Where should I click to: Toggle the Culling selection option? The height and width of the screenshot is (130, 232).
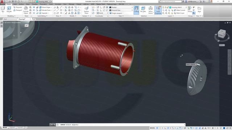point(136,10)
